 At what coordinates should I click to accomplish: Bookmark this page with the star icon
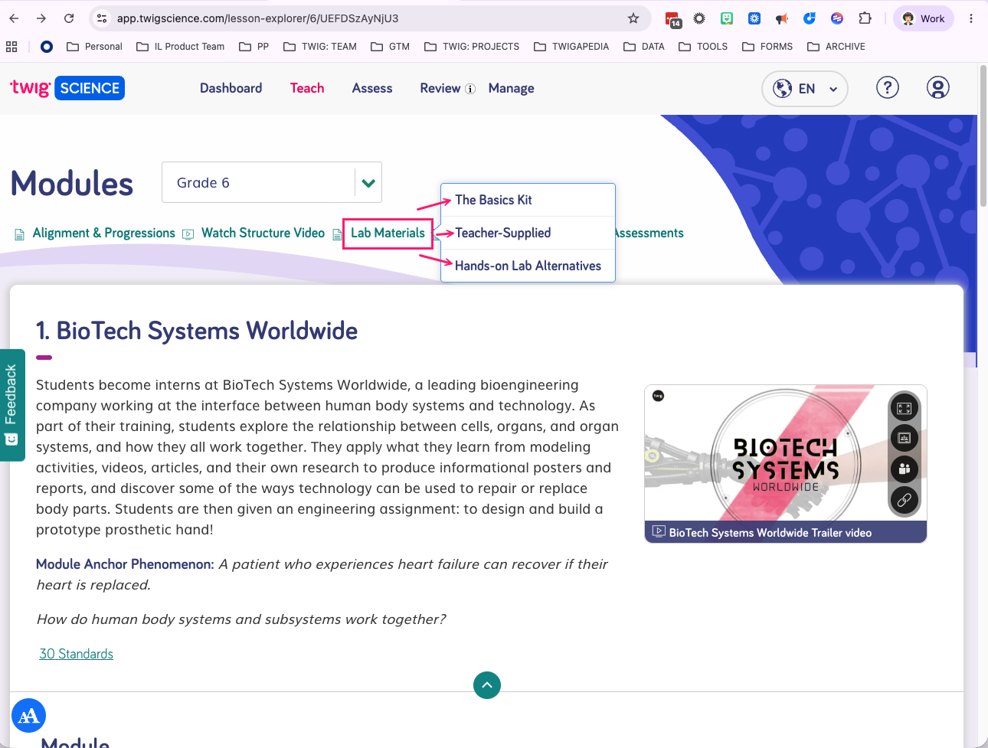[633, 18]
